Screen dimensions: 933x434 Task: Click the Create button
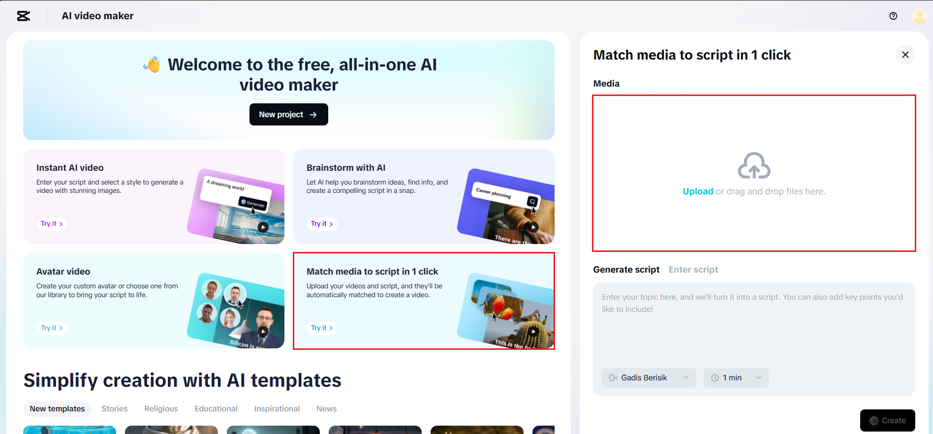point(887,421)
